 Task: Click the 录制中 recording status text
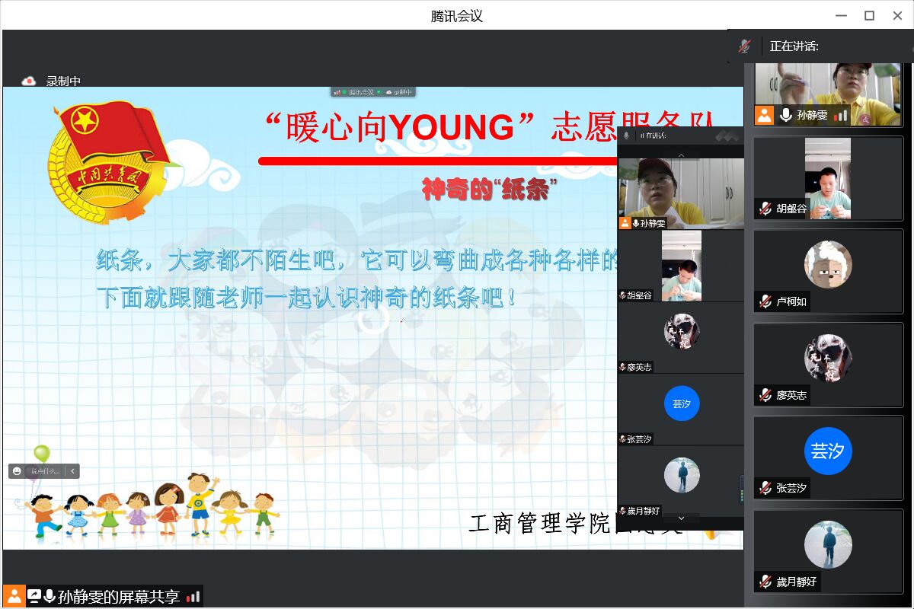pyautogui.click(x=63, y=81)
